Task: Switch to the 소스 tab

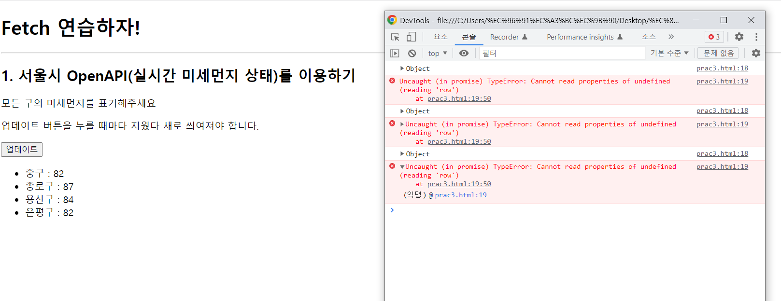Action: pos(649,37)
